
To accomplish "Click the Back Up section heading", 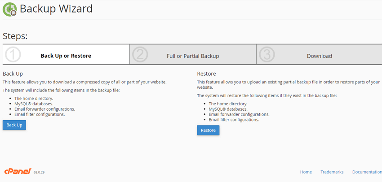I will coord(13,74).
